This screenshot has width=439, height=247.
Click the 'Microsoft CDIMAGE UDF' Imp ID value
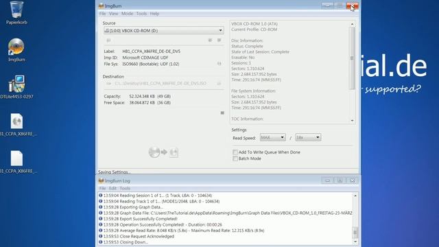pyautogui.click(x=145, y=58)
